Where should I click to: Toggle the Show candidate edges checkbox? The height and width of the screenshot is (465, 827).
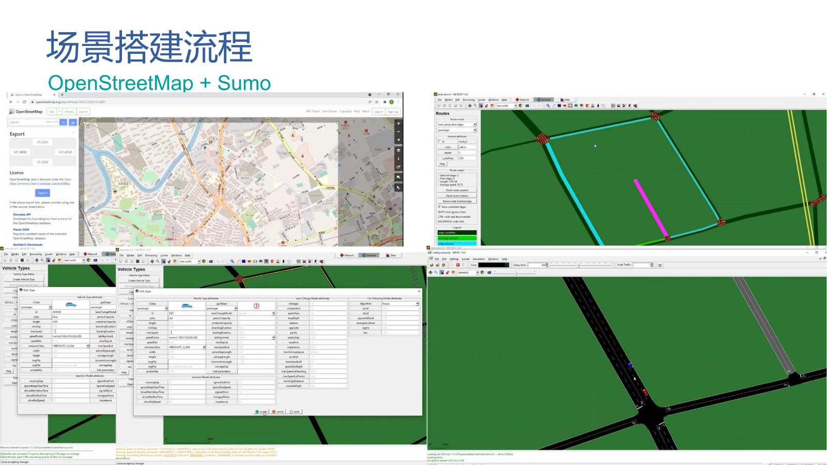point(439,207)
